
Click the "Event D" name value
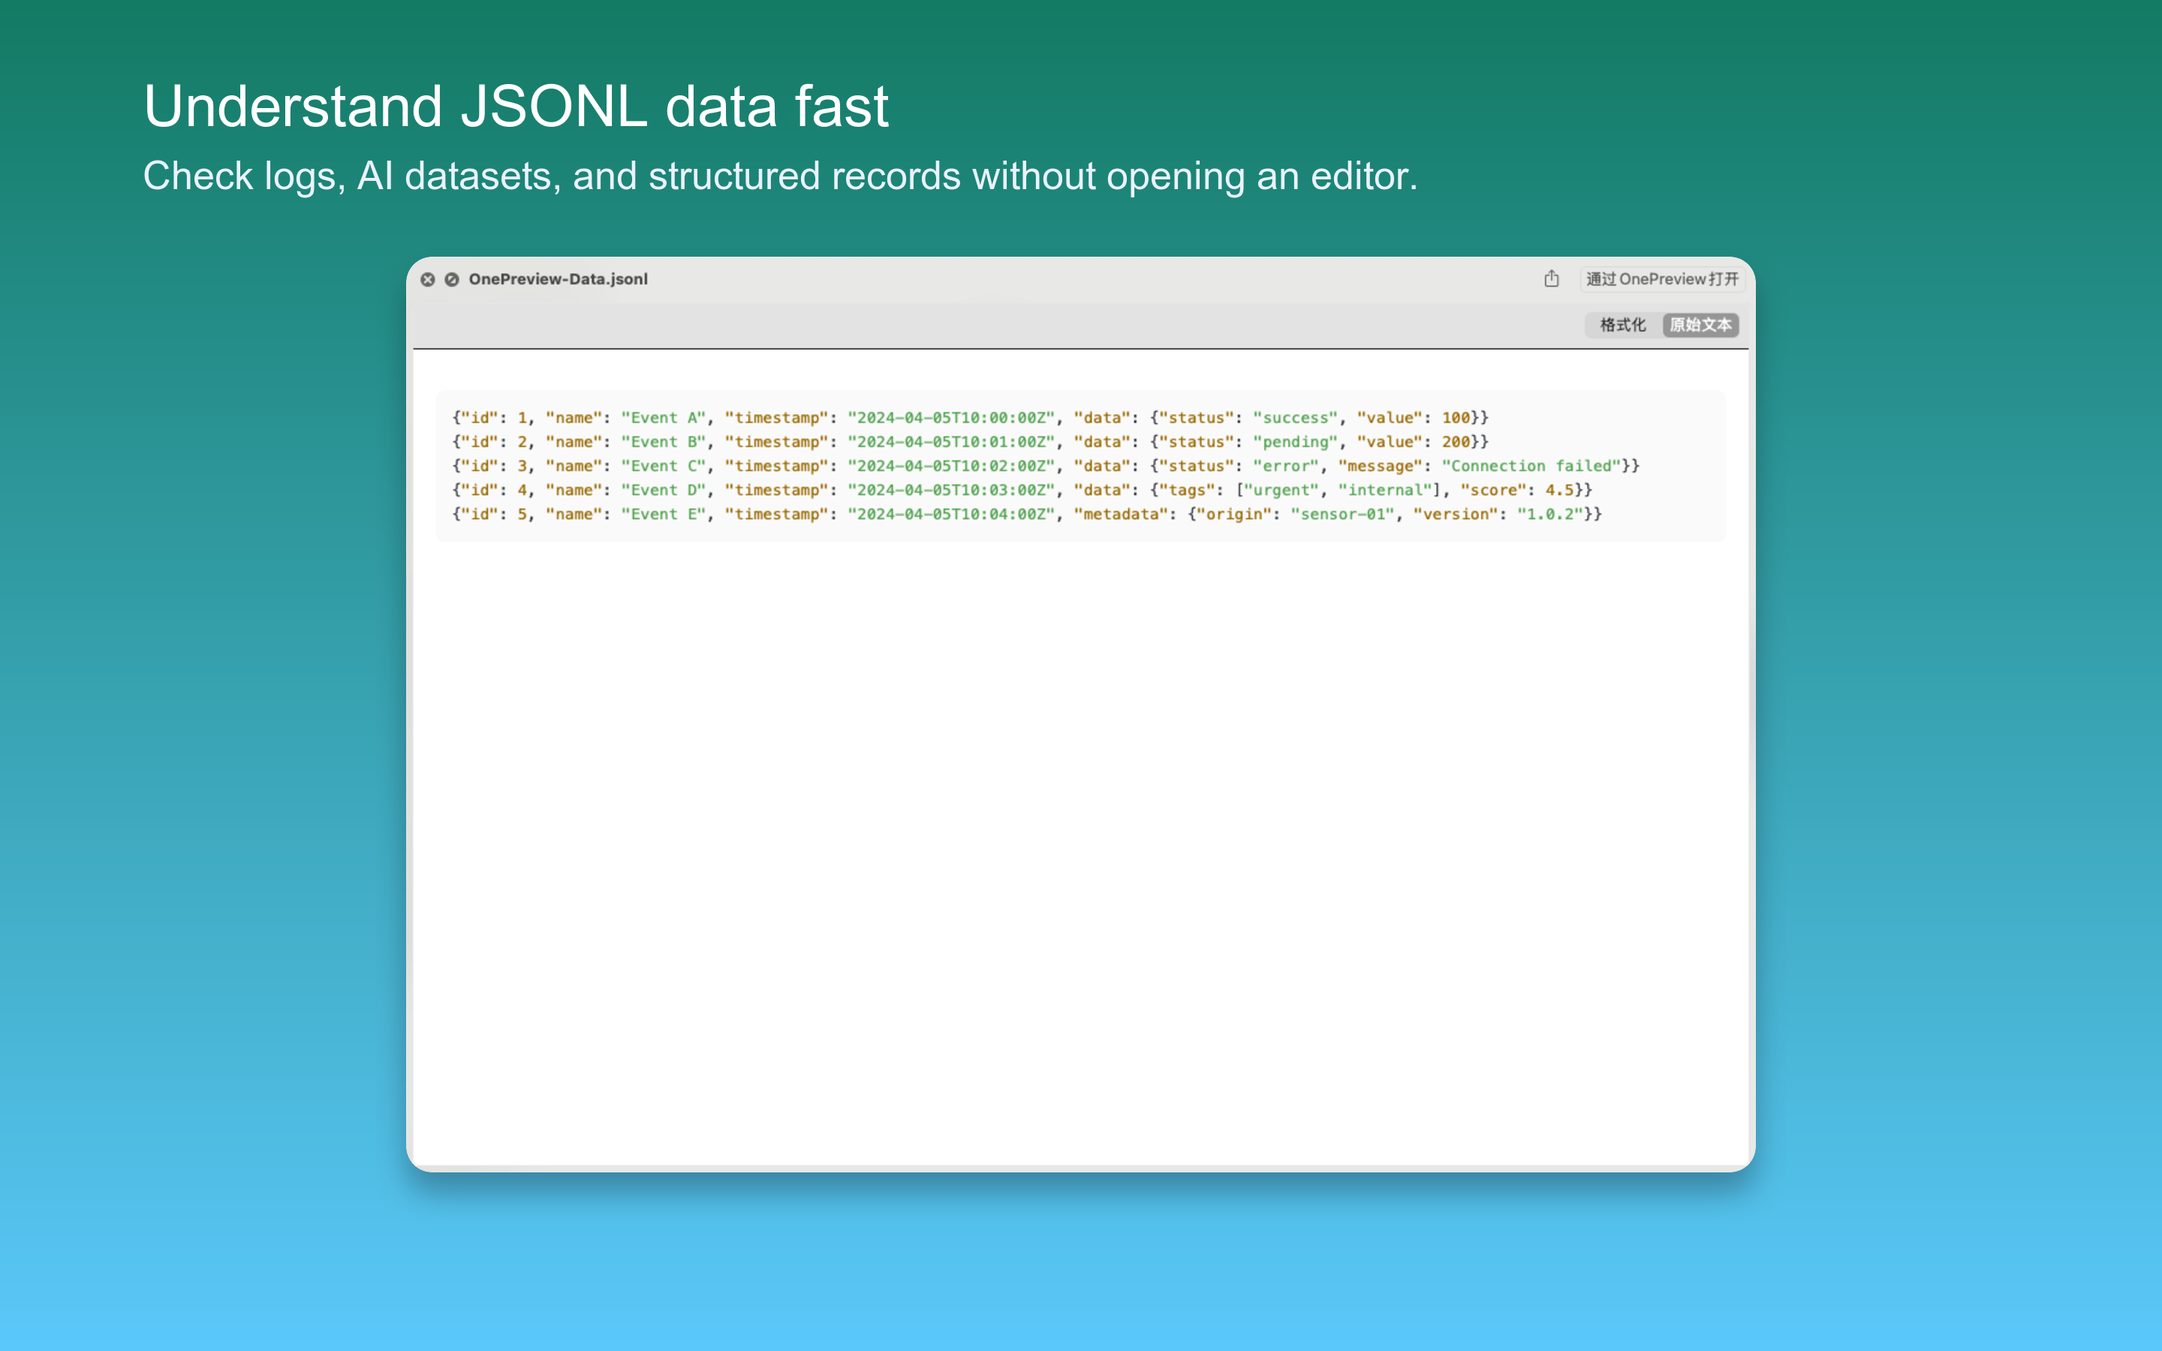(664, 489)
